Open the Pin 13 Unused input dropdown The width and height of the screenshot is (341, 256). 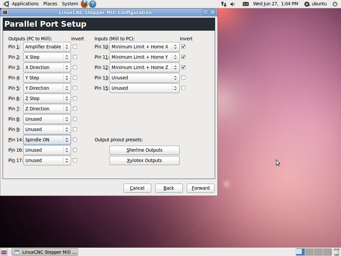[145, 78]
